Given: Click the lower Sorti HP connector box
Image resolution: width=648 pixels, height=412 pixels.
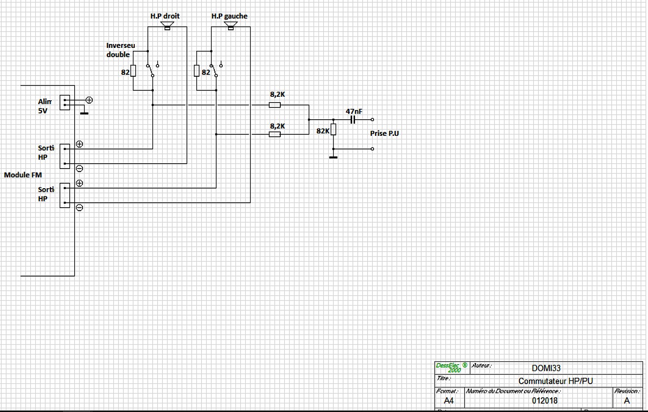Looking at the screenshot, I should pyautogui.click(x=64, y=195).
